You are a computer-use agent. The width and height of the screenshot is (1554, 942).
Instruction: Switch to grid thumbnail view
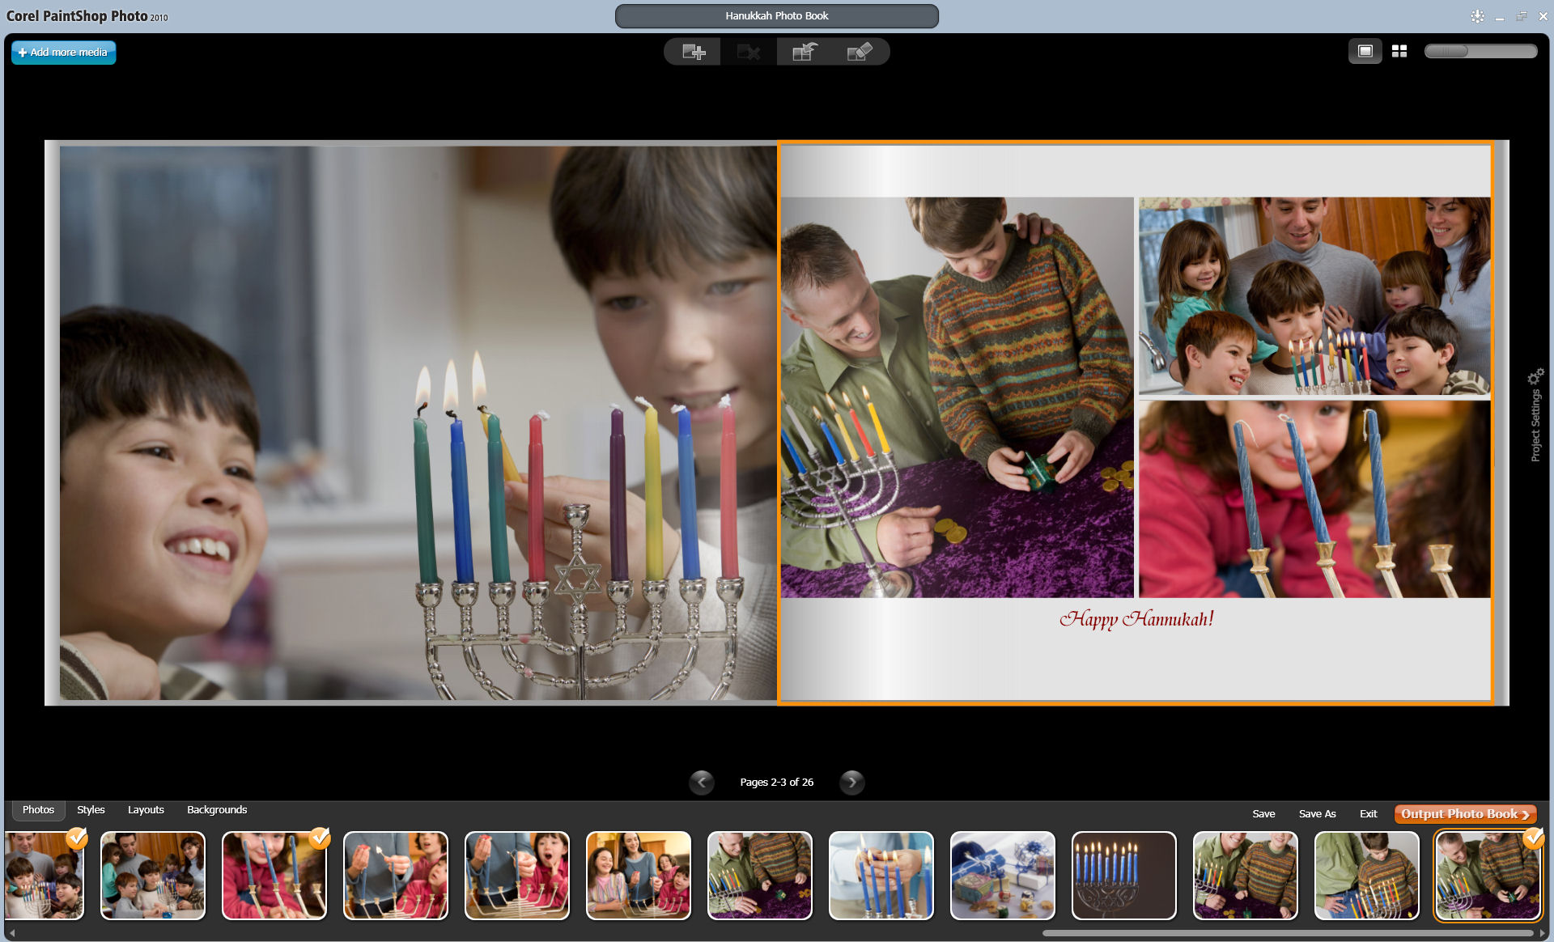point(1399,52)
